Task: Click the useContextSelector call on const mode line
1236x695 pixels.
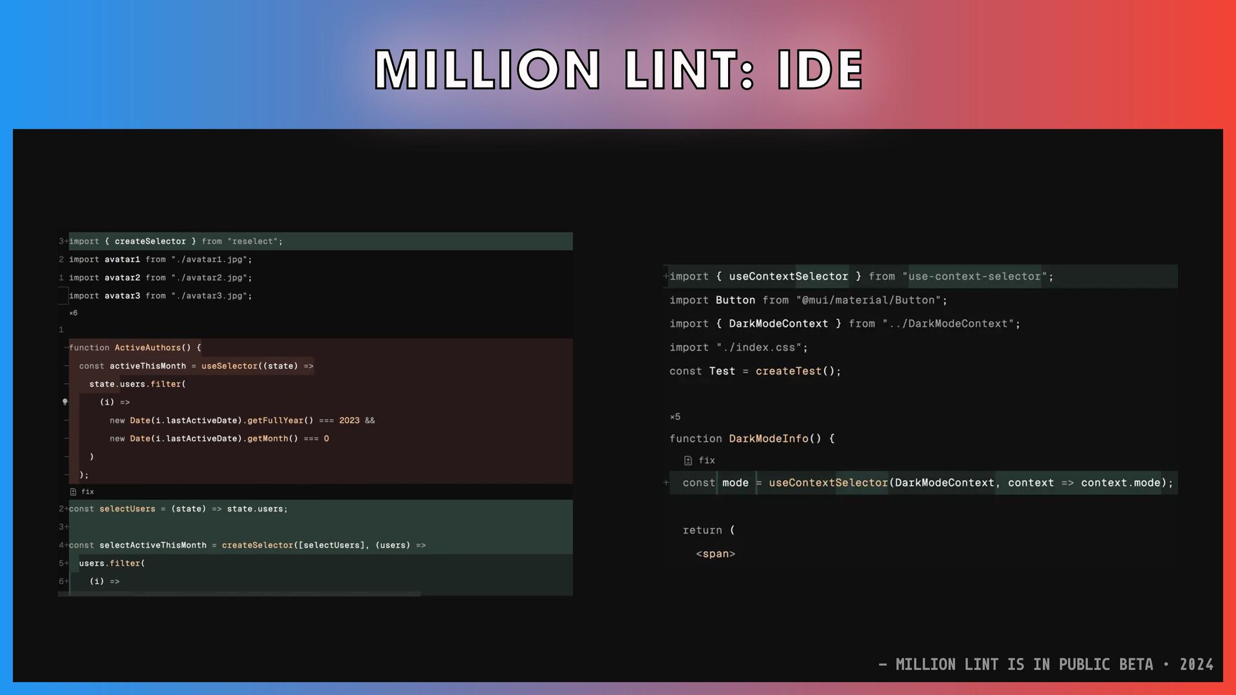Action: (828, 483)
